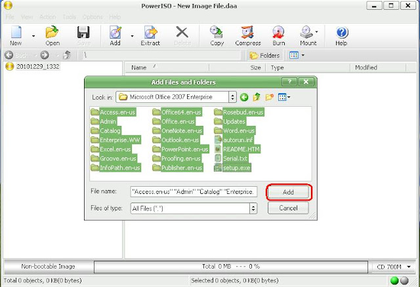This screenshot has height=287, width=420.
Task: Click the green status indicator light
Action: (394, 280)
